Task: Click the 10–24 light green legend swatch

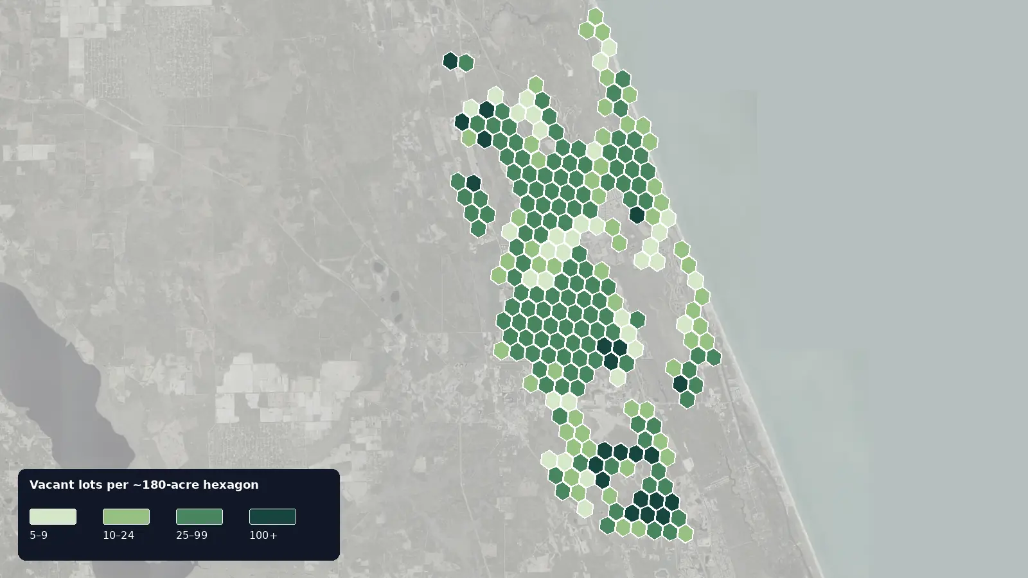Action: [126, 516]
